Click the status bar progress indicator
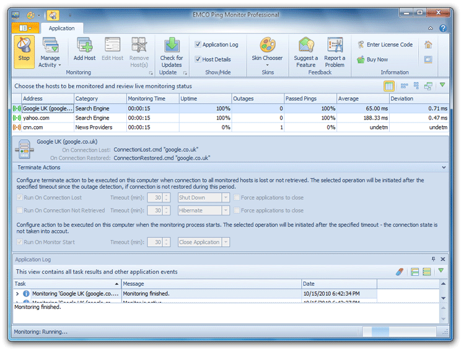The height and width of the screenshot is (349, 461). [400, 332]
